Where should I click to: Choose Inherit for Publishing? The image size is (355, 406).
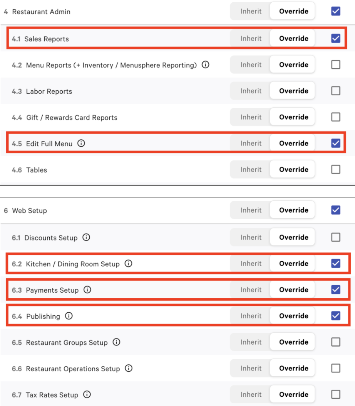click(251, 316)
